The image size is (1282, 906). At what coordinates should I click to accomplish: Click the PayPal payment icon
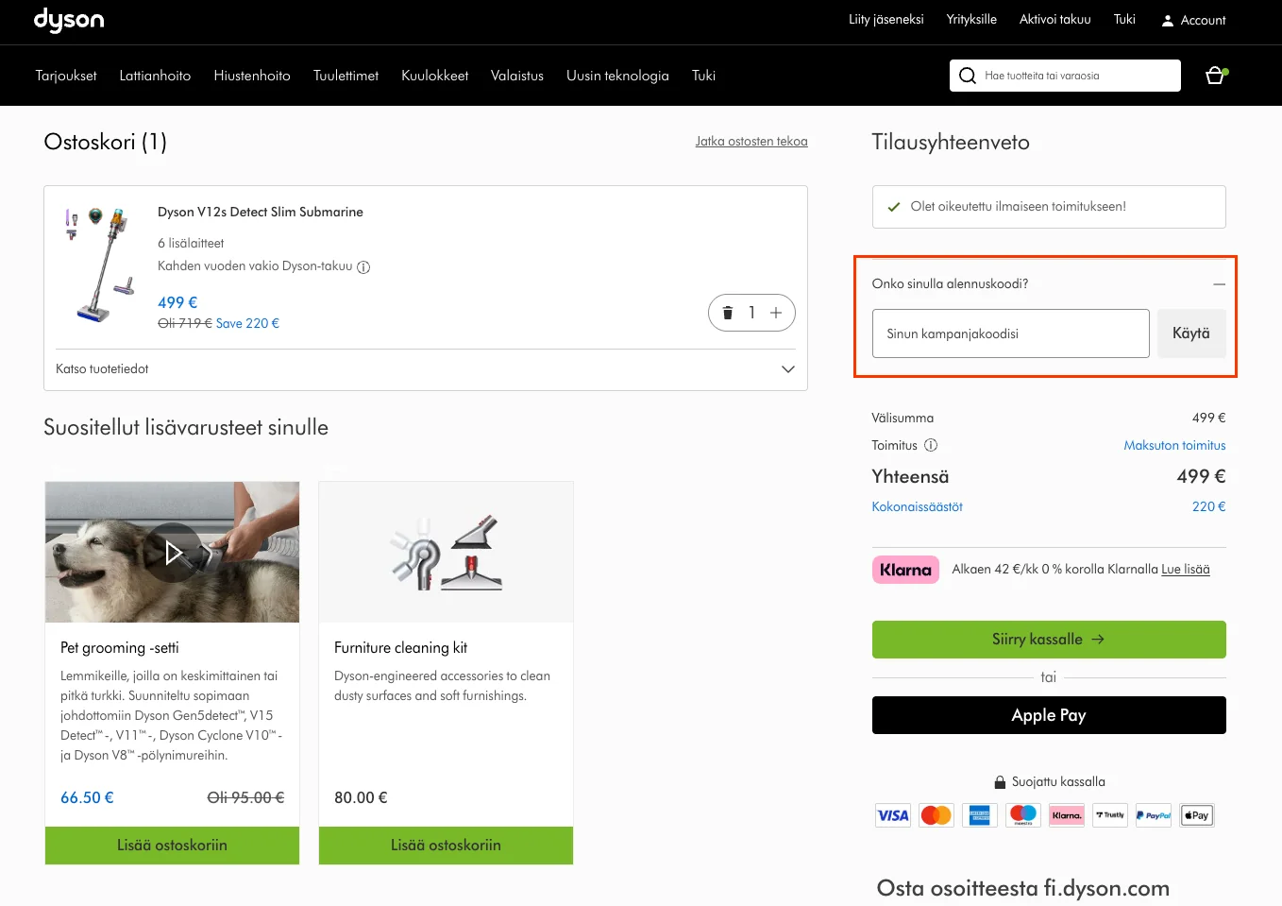(1154, 815)
